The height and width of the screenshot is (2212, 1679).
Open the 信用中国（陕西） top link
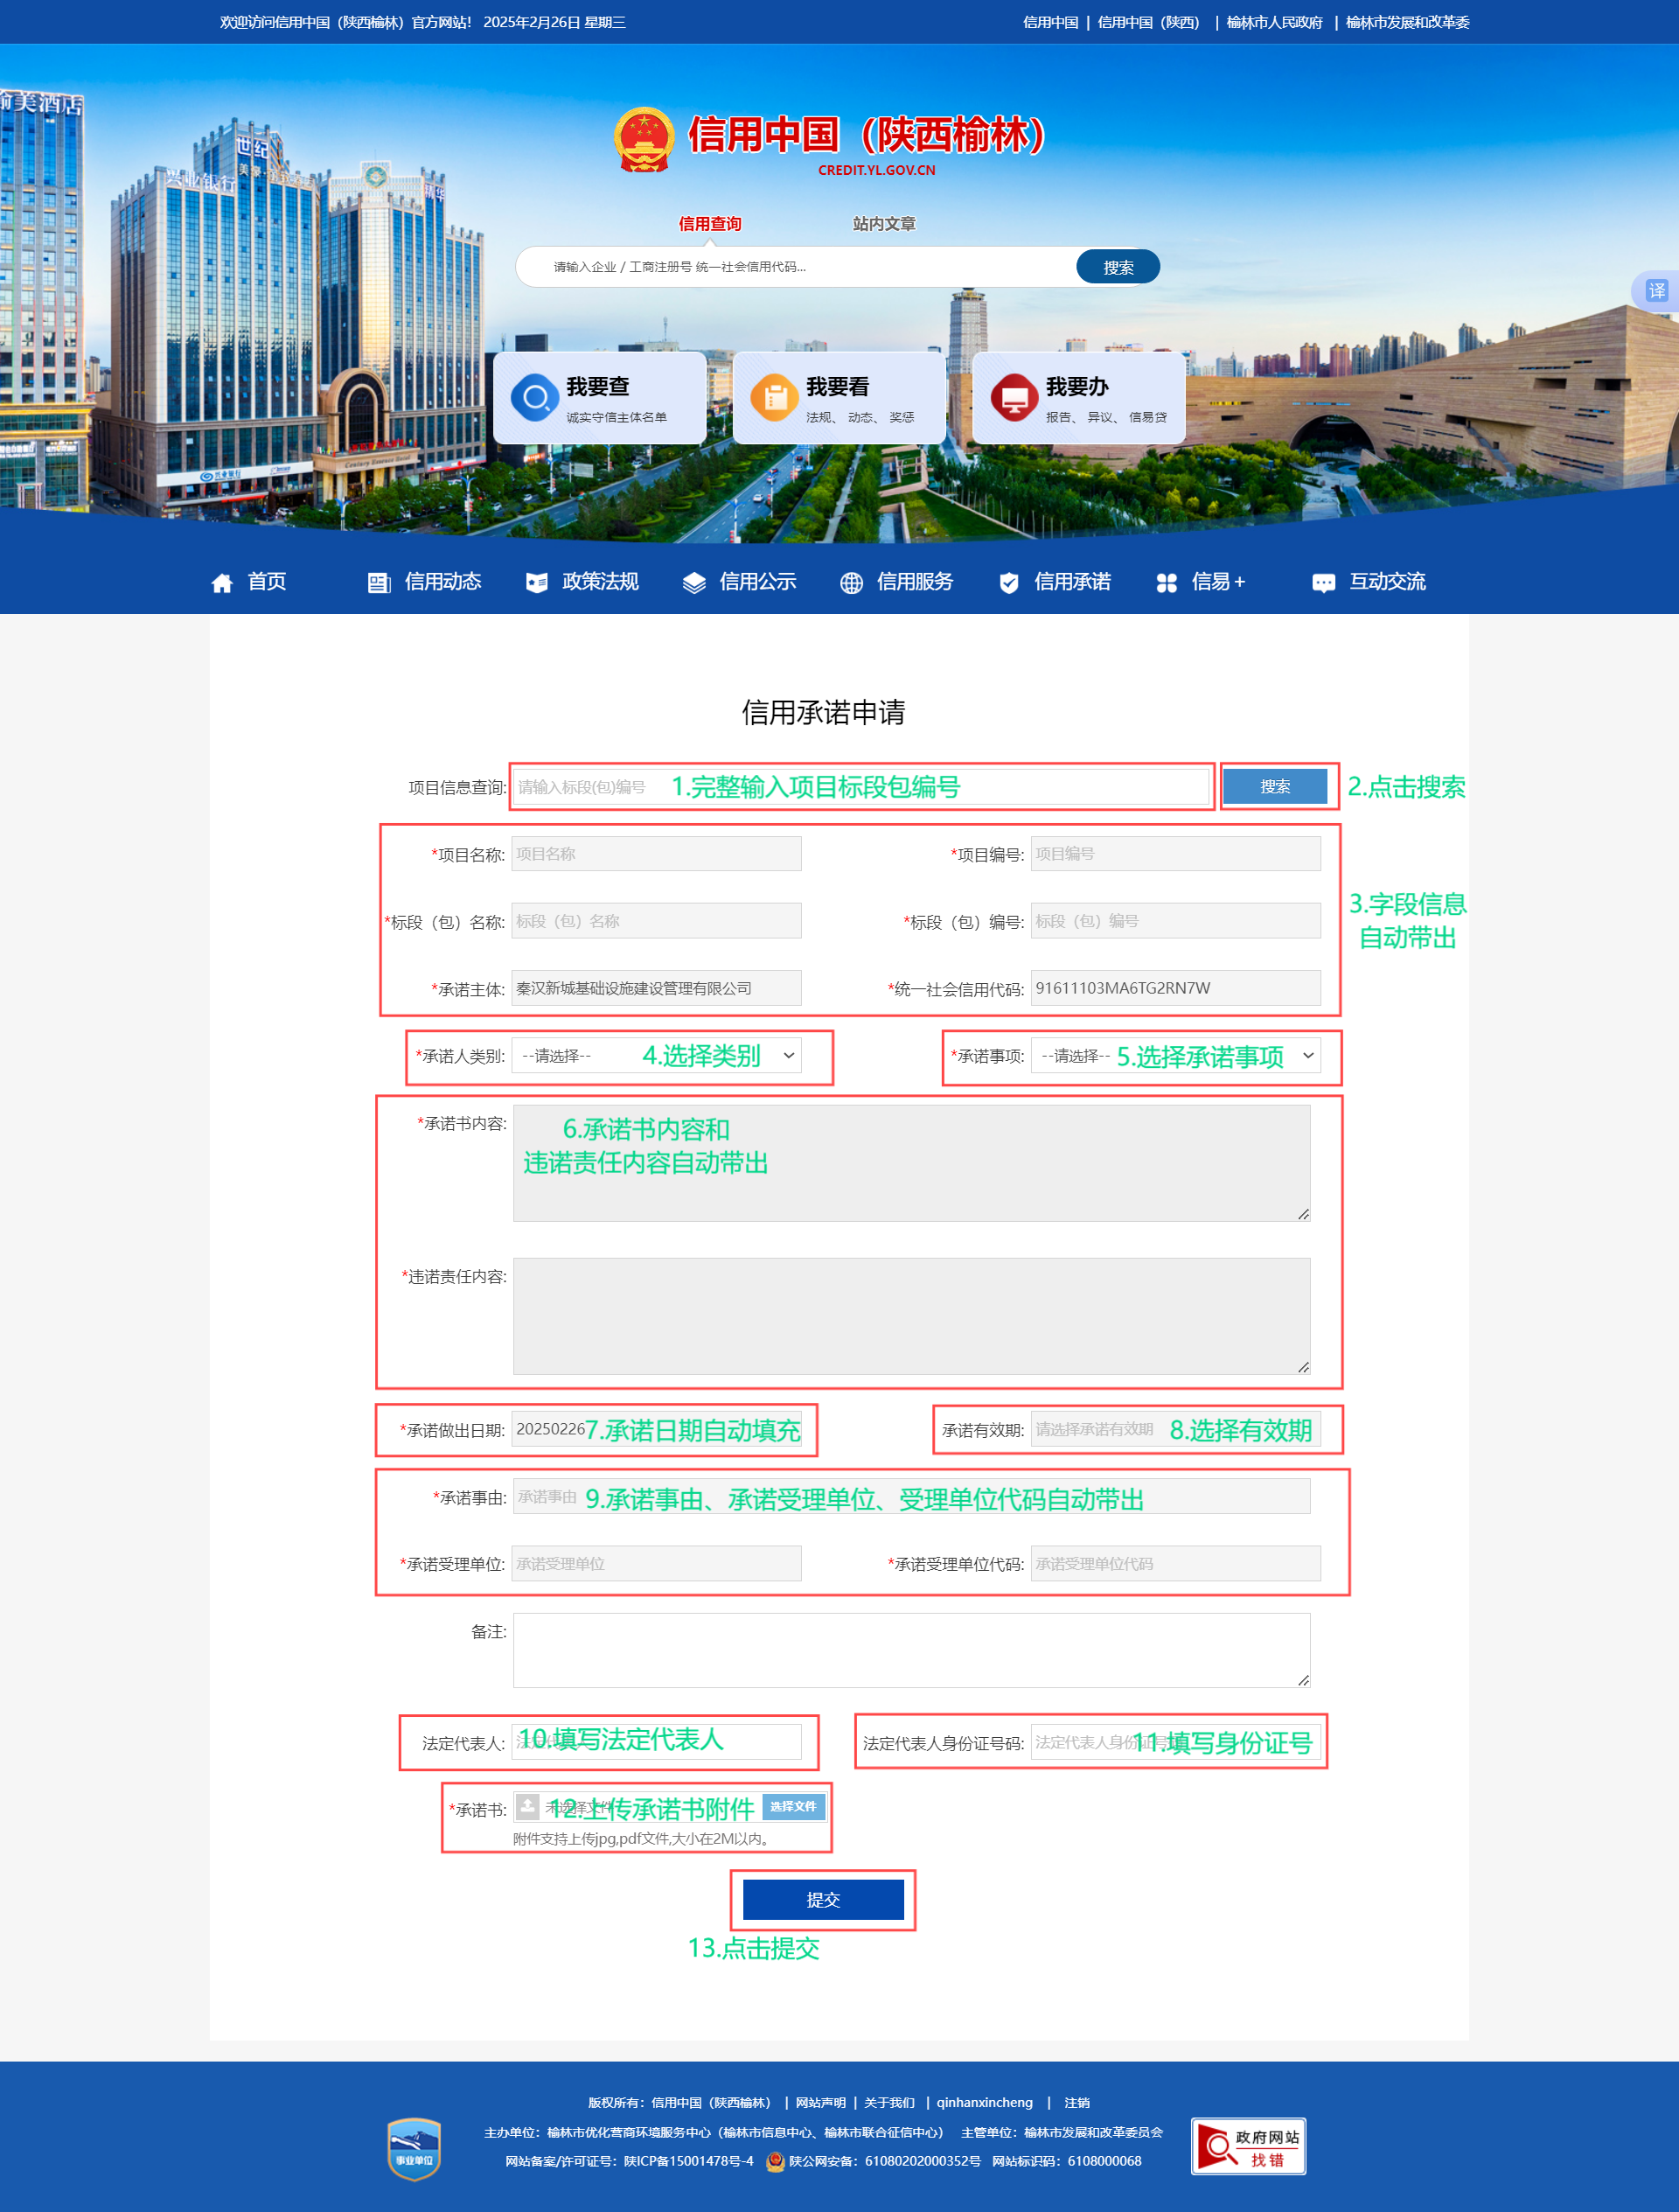coord(1148,22)
